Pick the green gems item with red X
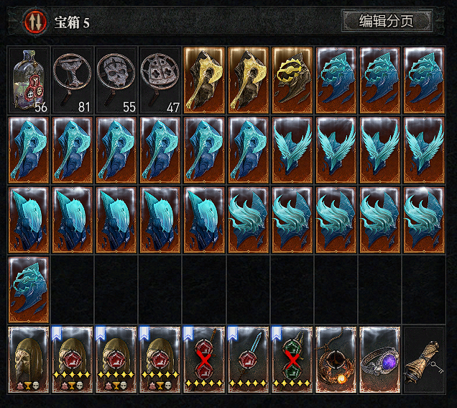The image size is (457, 408). (x=292, y=360)
